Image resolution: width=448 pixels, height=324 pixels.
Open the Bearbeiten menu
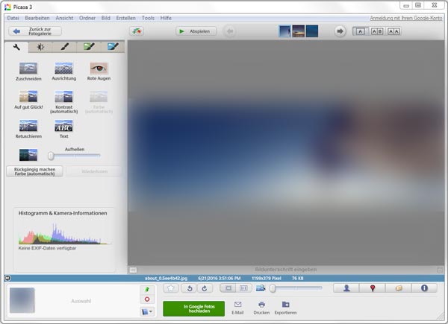(37, 17)
